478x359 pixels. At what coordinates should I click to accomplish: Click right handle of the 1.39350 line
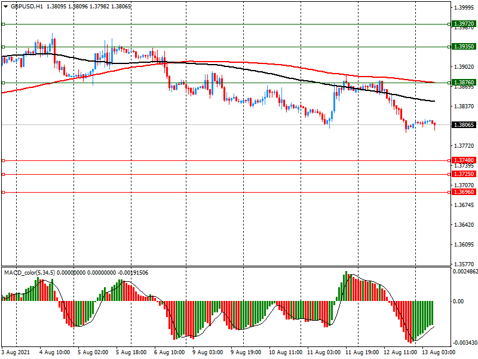pyautogui.click(x=449, y=47)
